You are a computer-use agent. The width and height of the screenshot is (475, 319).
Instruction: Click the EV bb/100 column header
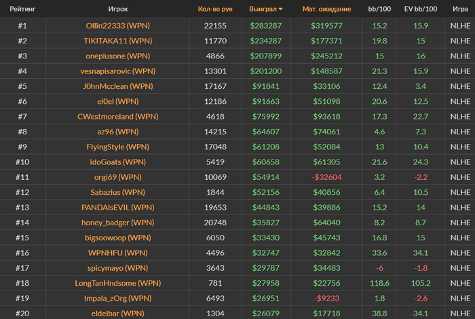point(421,9)
